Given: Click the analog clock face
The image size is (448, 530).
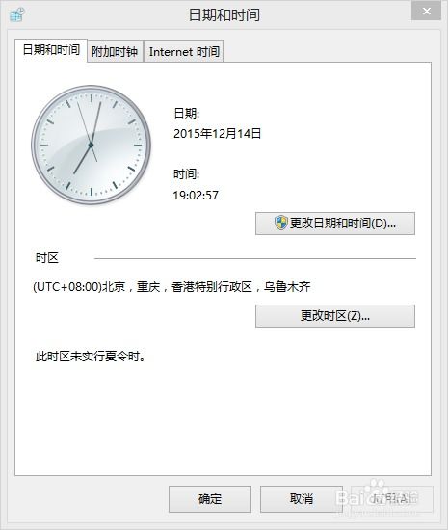Looking at the screenshot, I should [91, 145].
